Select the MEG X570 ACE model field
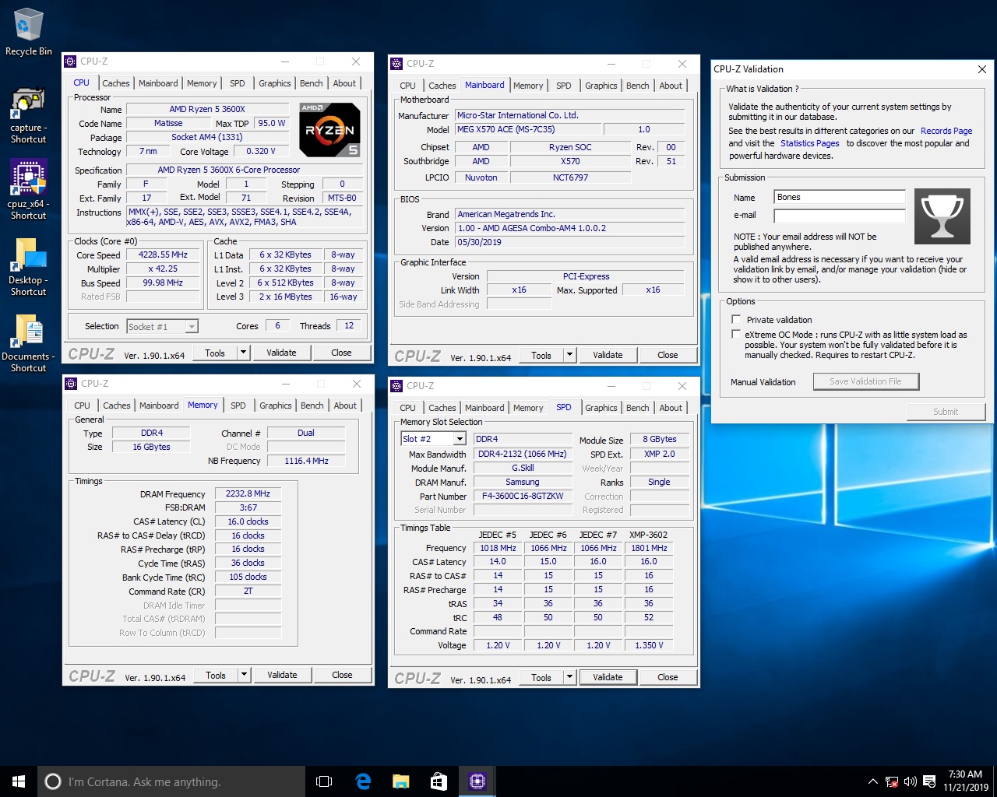997x797 pixels. pos(527,129)
